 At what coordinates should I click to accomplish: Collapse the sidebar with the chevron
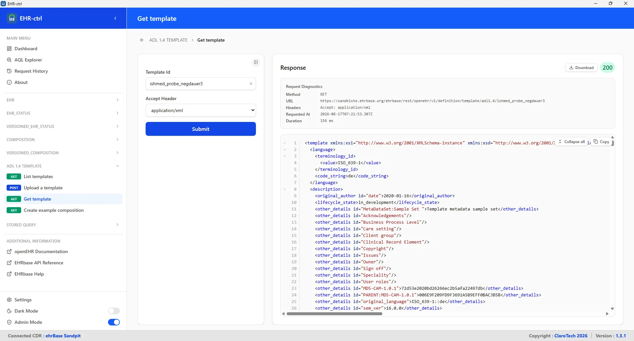(x=115, y=19)
